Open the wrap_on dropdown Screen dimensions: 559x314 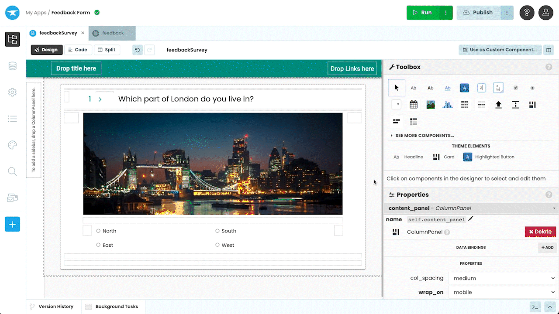pos(503,292)
